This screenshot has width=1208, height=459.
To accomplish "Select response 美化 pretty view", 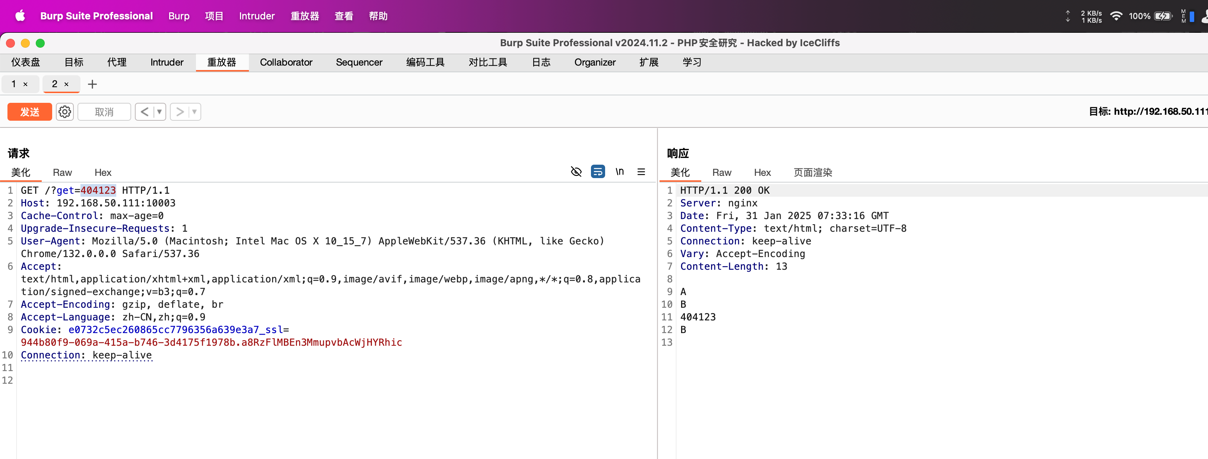I will pos(680,172).
